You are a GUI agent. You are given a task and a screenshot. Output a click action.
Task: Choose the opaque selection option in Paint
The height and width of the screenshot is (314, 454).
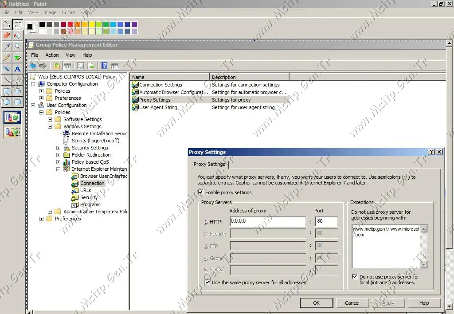coord(12,118)
